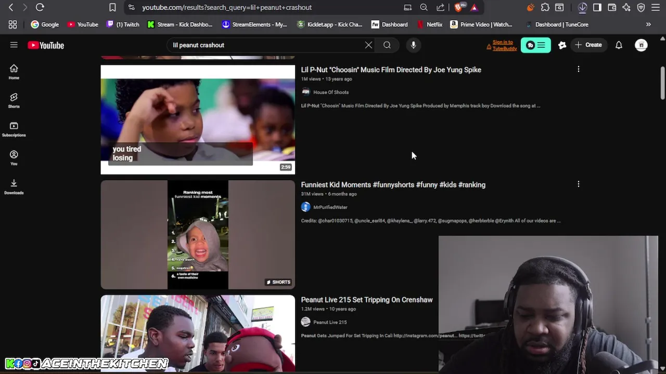Image resolution: width=666 pixels, height=374 pixels.
Task: Open the Netflix bookmark
Action: click(430, 24)
